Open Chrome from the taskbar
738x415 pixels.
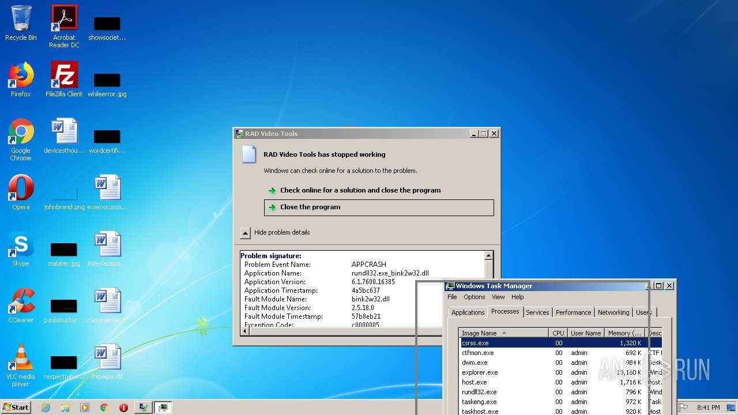tap(104, 408)
